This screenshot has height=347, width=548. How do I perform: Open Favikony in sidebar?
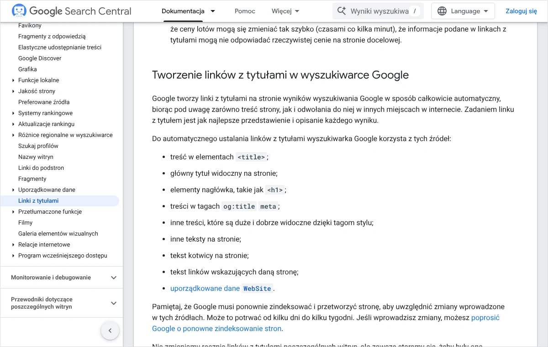(x=30, y=26)
